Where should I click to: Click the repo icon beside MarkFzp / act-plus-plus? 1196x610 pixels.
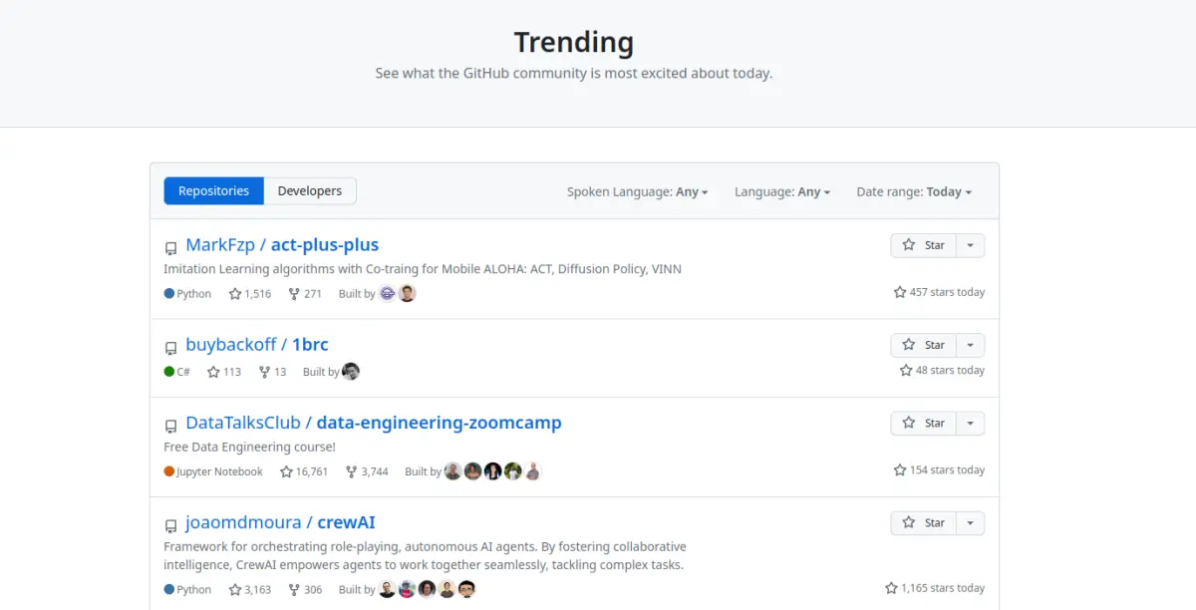[x=171, y=247]
